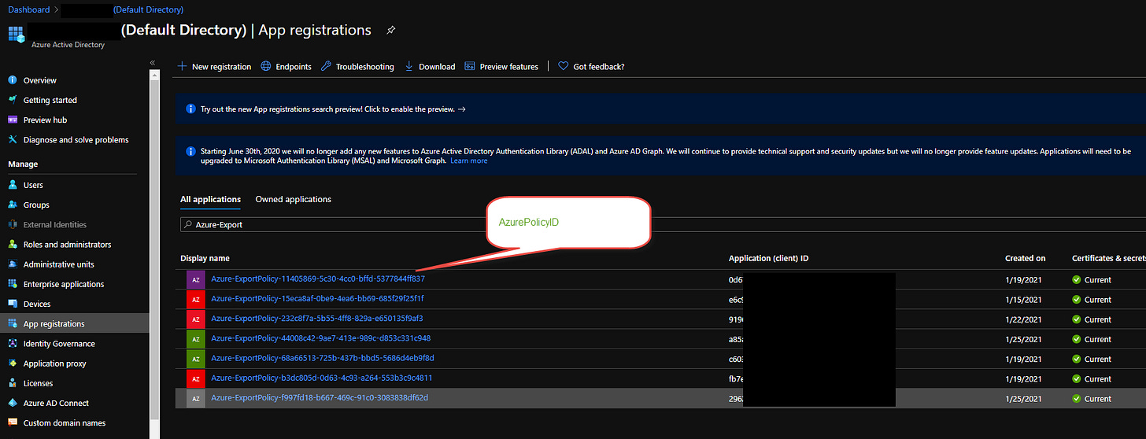The image size is (1146, 439).
Task: Collapse the sidebar with double-chevron icon
Action: coord(153,63)
